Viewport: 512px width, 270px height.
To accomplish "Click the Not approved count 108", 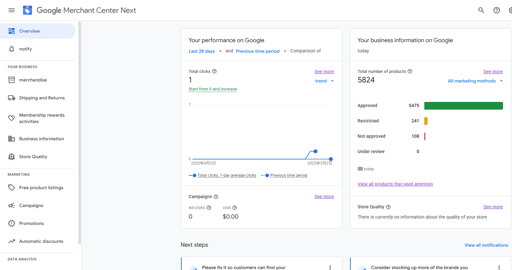I will click(x=415, y=136).
